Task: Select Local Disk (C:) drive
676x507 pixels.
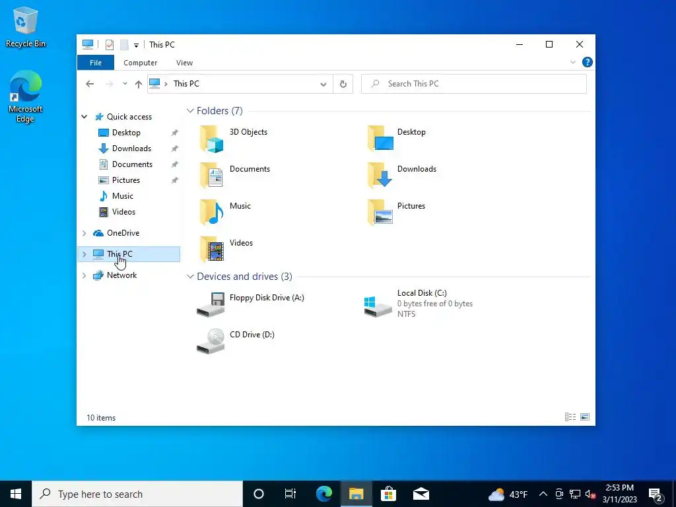Action: point(418,304)
